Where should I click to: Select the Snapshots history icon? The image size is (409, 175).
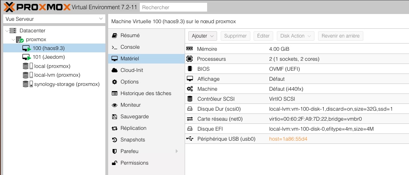[x=114, y=139]
